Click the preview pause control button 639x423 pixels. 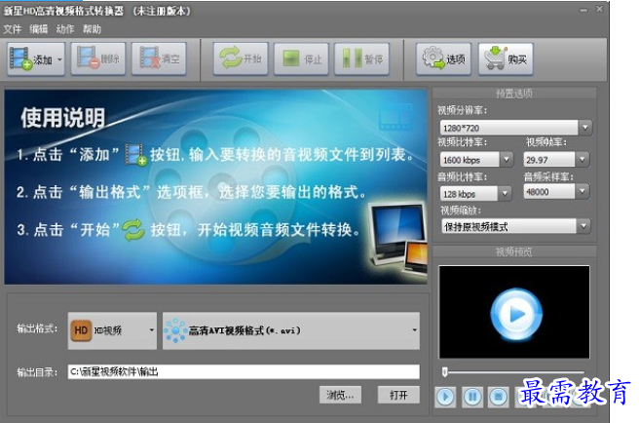coord(472,397)
